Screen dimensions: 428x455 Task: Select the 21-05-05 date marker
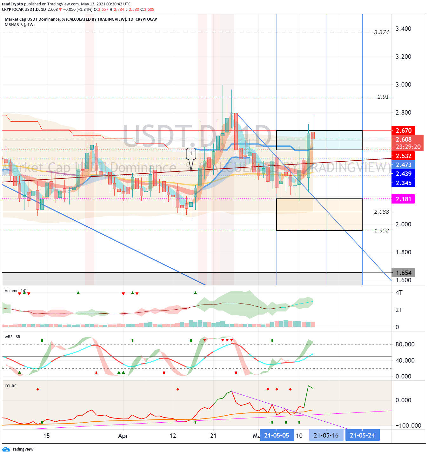277,435
